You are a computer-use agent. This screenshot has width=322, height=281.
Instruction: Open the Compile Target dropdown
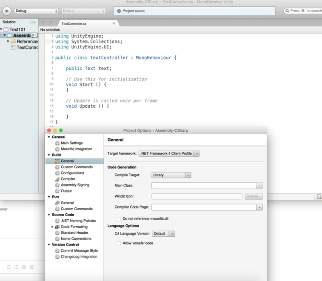pyautogui.click(x=171, y=175)
